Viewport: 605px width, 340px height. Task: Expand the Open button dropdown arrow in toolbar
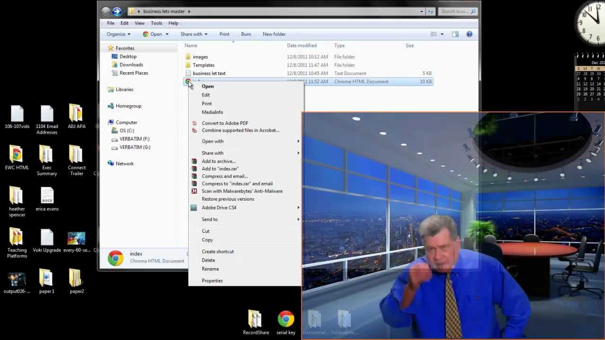167,34
